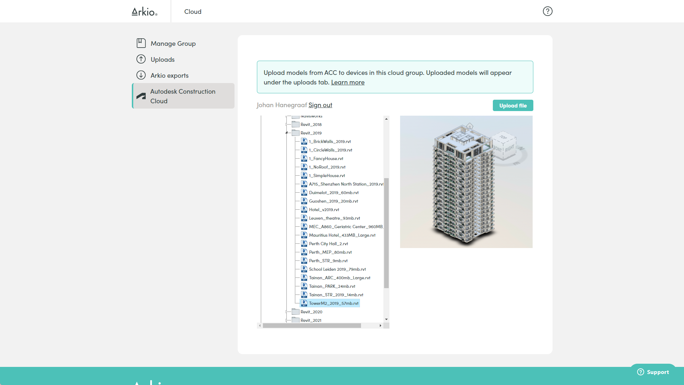Select Perth City Hall_2.rvt file
Image resolution: width=684 pixels, height=385 pixels.
point(328,244)
